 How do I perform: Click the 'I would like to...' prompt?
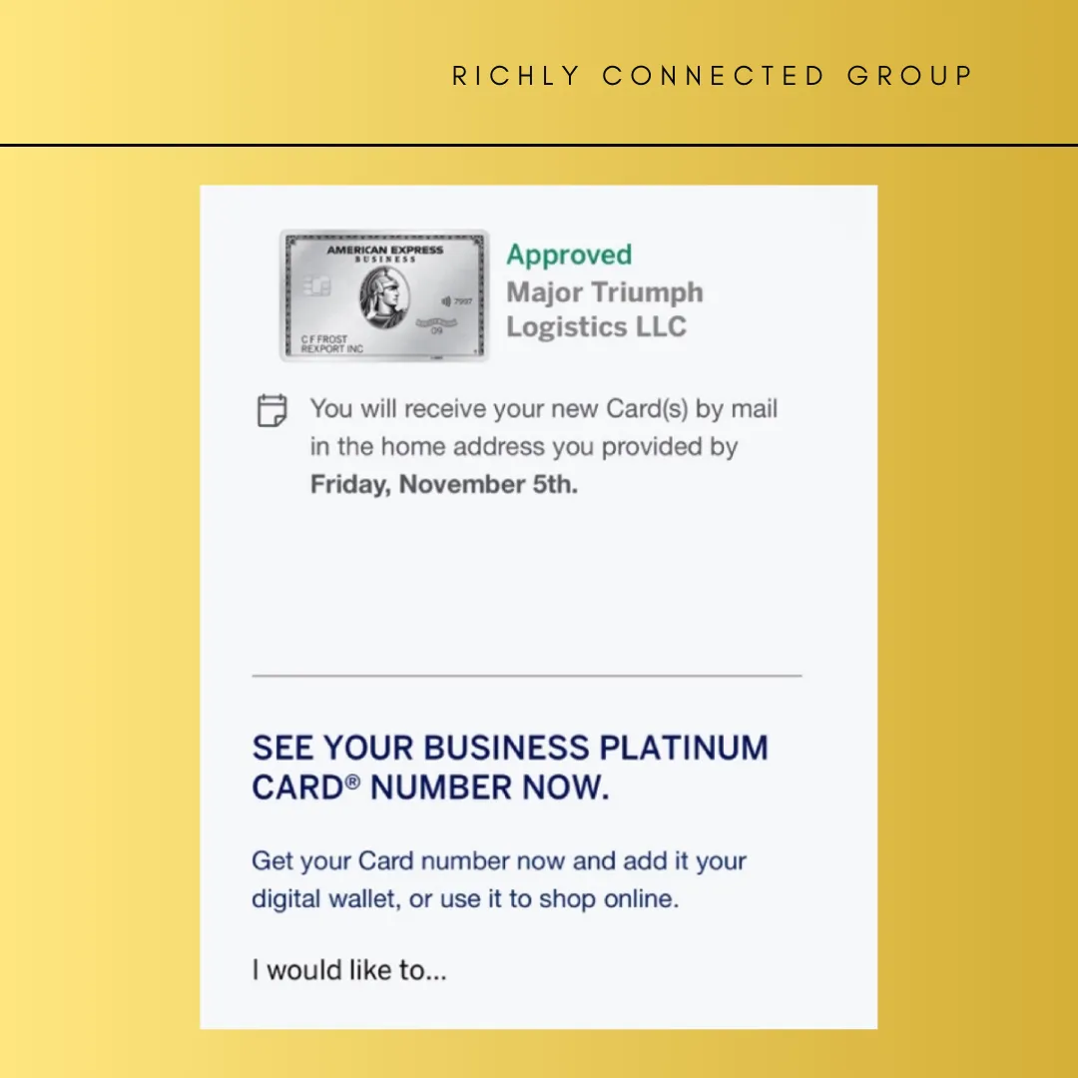click(349, 969)
